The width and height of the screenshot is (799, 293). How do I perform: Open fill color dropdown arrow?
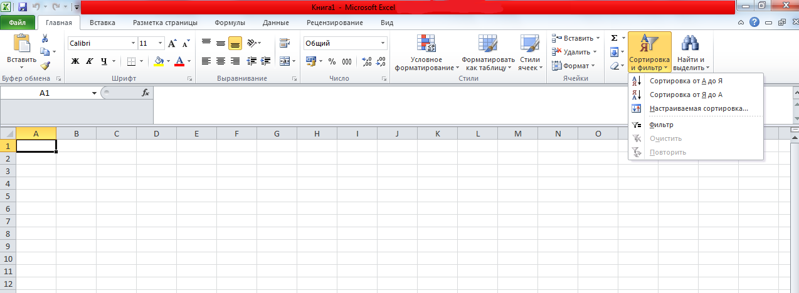tap(168, 61)
